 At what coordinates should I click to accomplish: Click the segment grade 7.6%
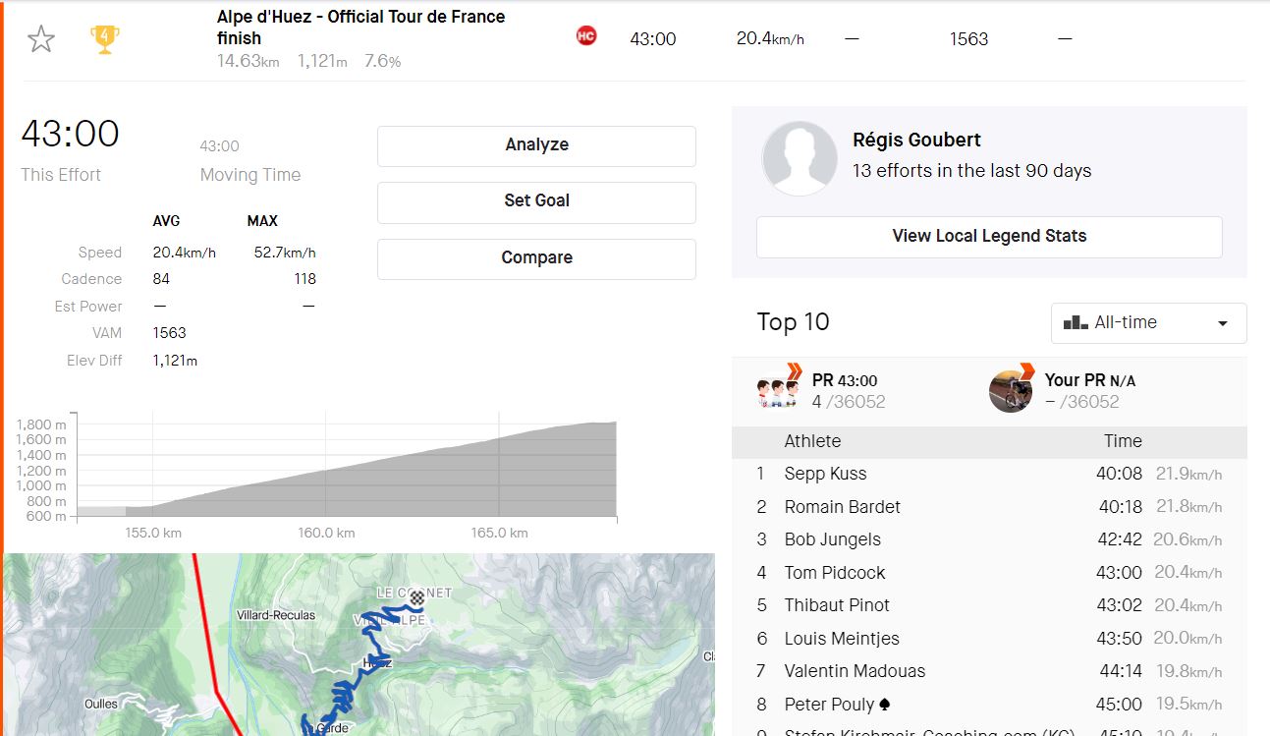tap(382, 61)
